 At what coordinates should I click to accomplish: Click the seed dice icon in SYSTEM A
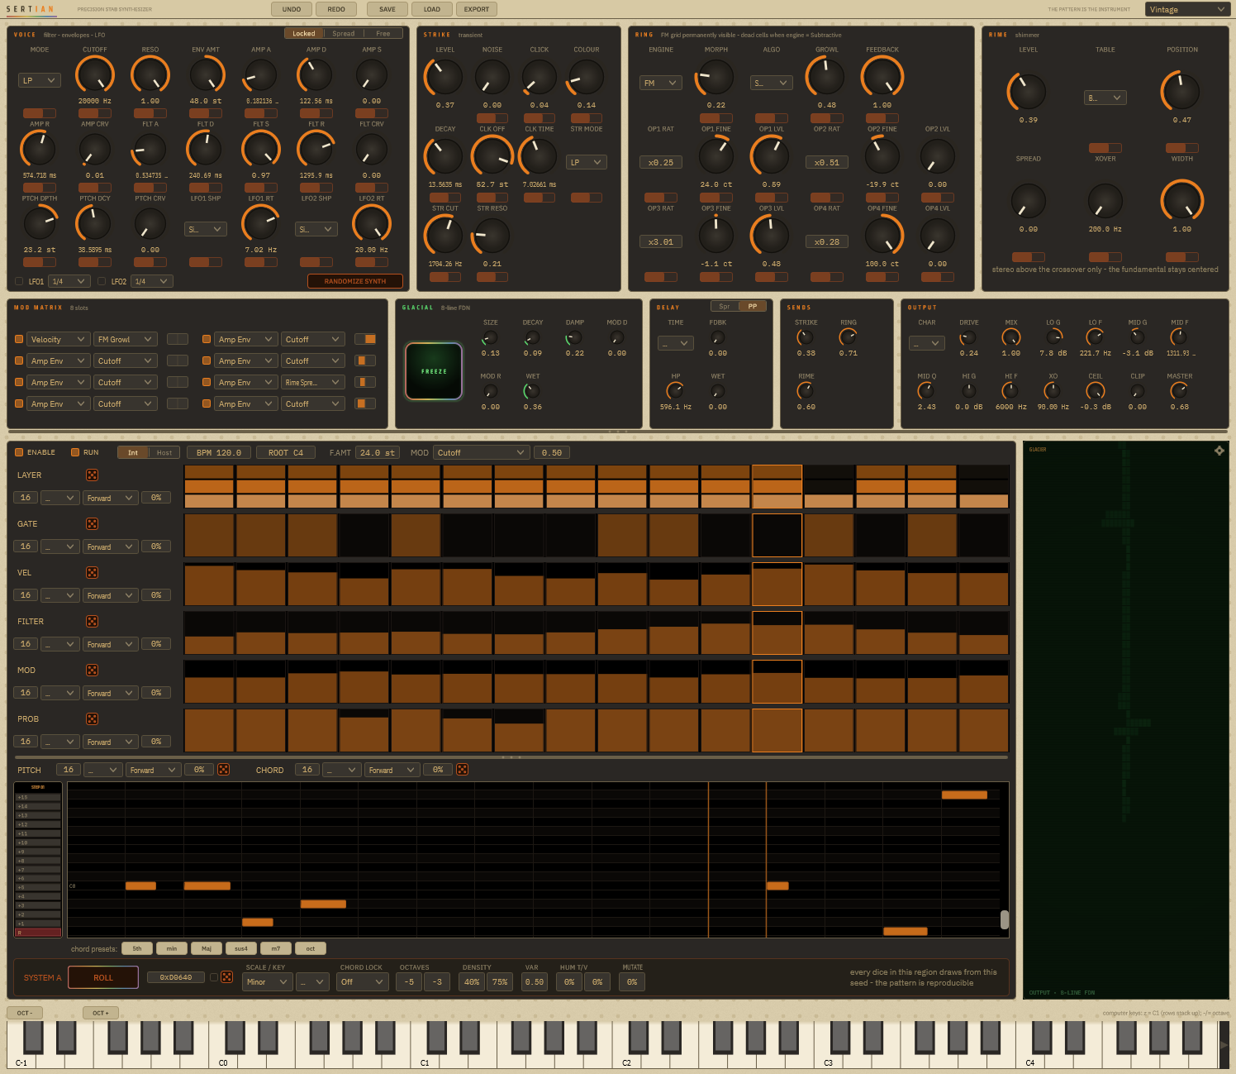[x=226, y=977]
